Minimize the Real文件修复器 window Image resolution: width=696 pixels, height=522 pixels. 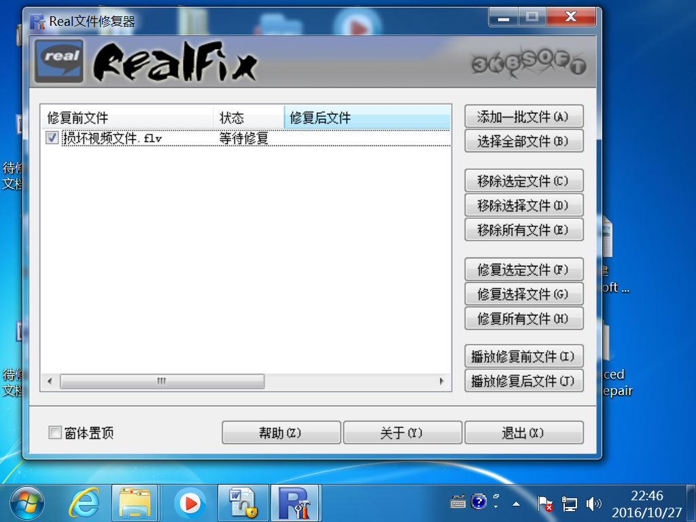[x=504, y=17]
